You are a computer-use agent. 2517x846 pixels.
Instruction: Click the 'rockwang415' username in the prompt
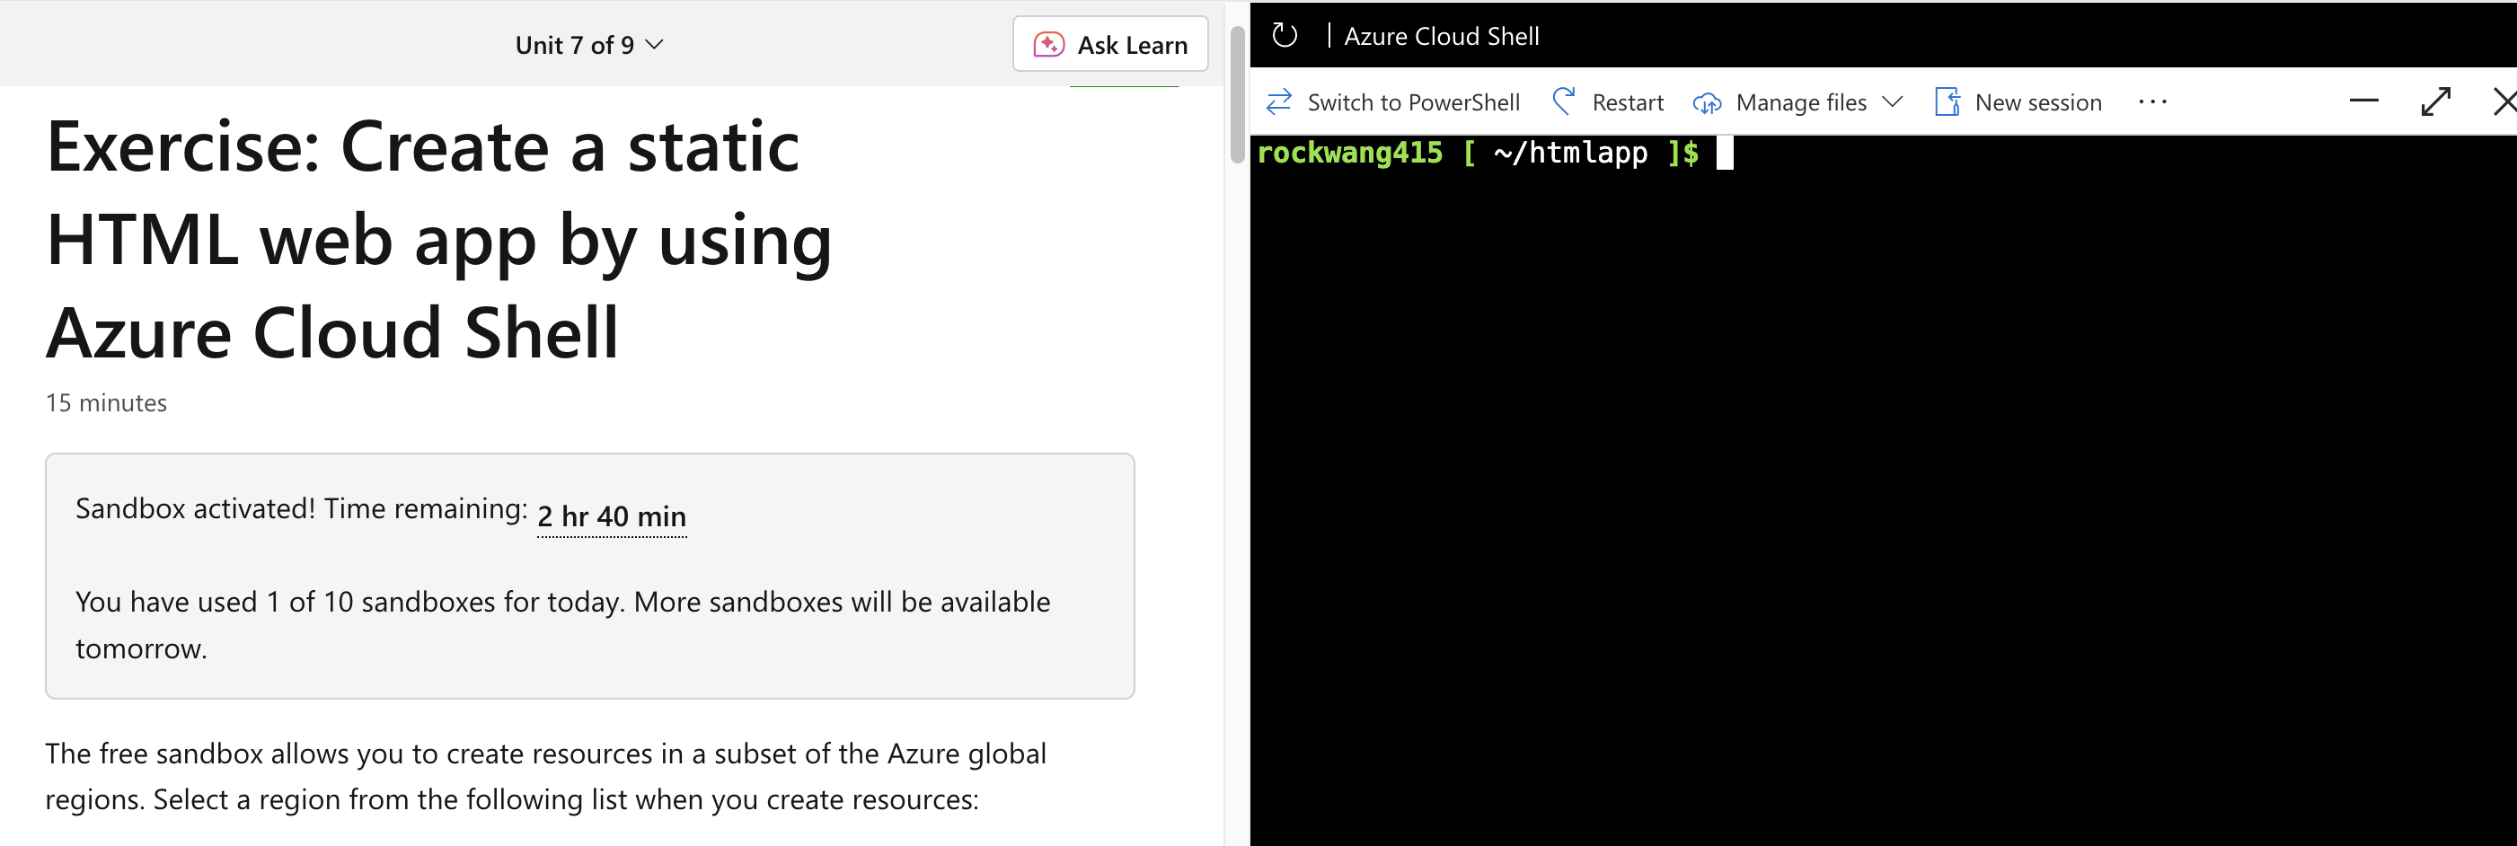1349,154
